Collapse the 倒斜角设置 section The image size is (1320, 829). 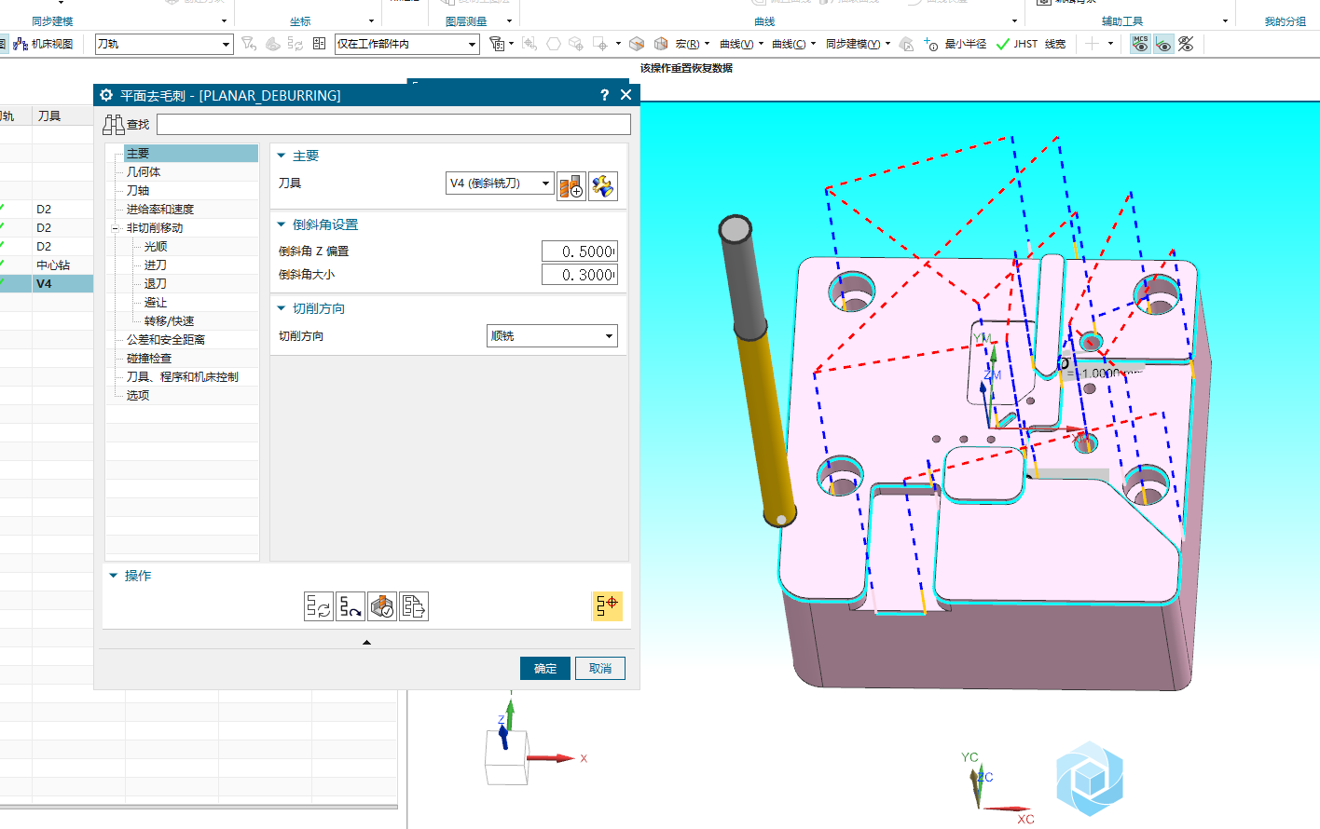[282, 224]
